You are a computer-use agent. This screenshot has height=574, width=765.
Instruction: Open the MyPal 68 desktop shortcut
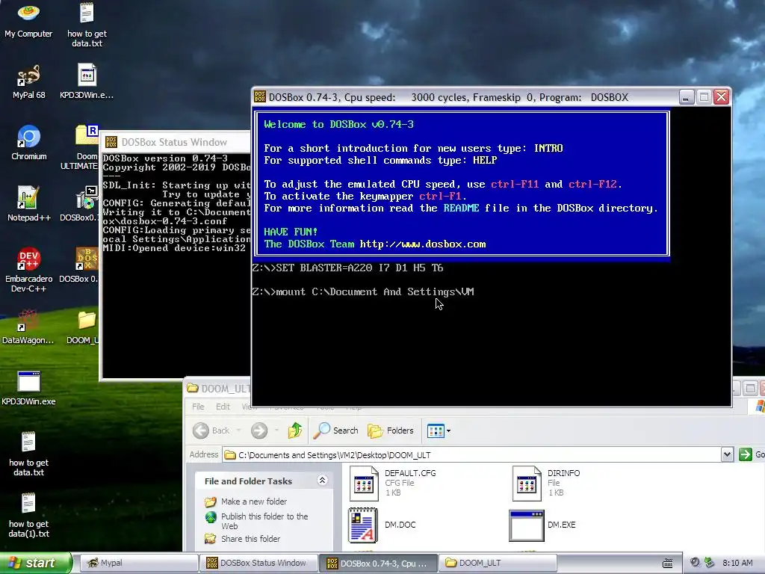point(28,81)
